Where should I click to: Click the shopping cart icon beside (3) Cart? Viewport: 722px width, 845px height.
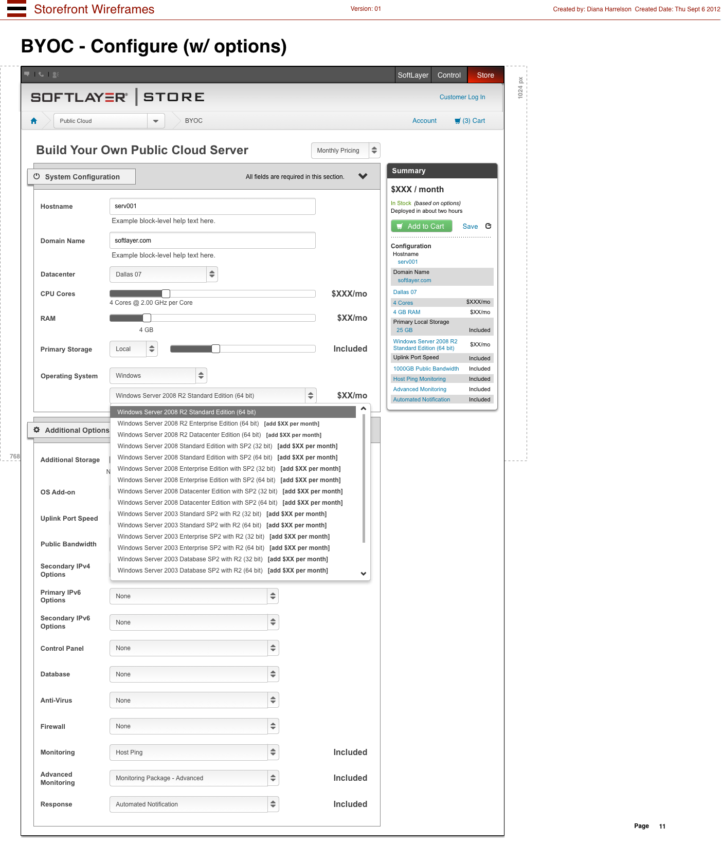(x=458, y=121)
